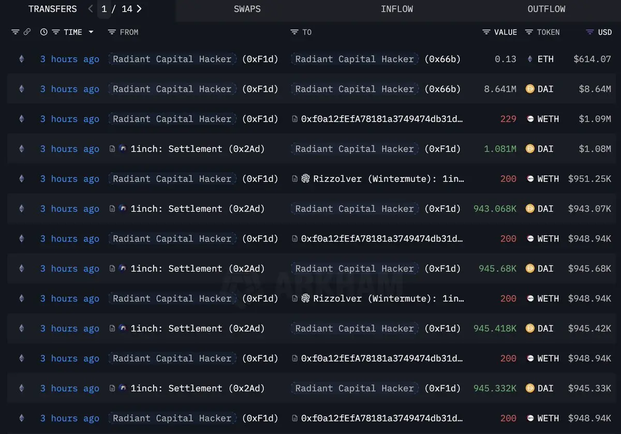This screenshot has height=434, width=621.
Task: Open the sender Radiant Capital Hacker in the 0.13 ETH row
Action: (x=172, y=59)
